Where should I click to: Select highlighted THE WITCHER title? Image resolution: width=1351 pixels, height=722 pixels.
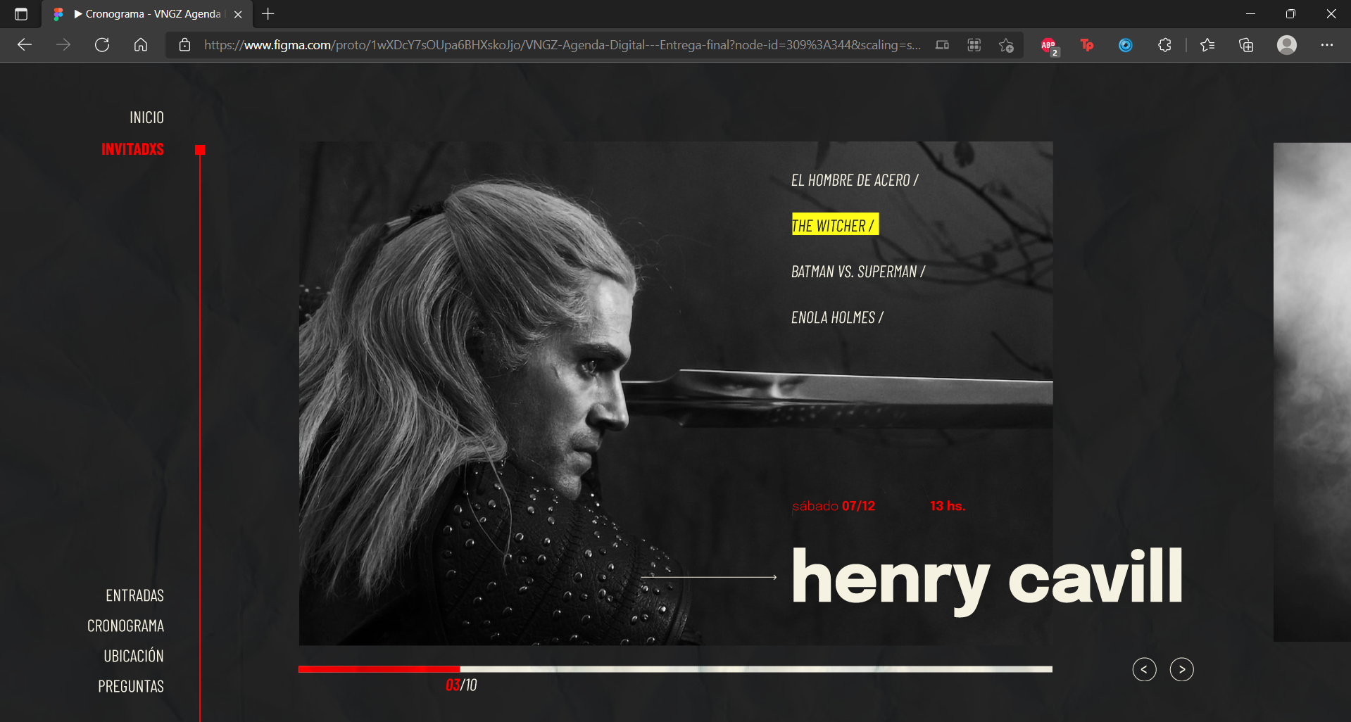835,225
